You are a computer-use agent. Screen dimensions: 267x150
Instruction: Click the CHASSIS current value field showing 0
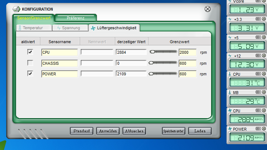(131, 63)
